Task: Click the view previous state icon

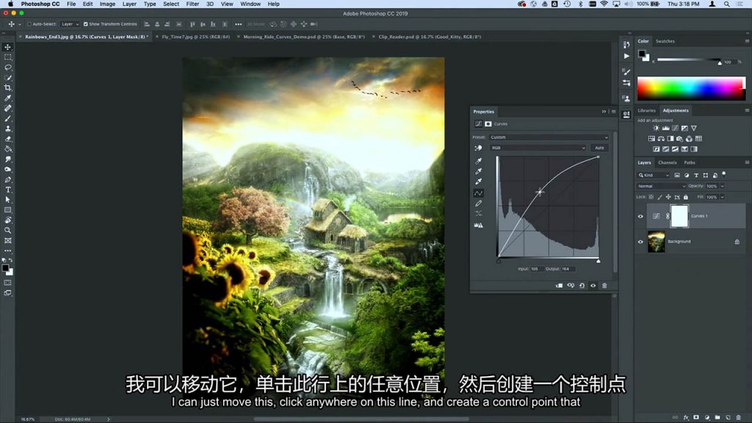Action: click(571, 286)
